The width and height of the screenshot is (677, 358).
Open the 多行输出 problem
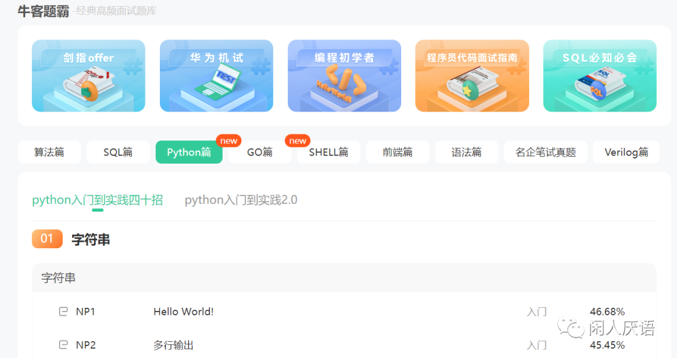pos(173,345)
